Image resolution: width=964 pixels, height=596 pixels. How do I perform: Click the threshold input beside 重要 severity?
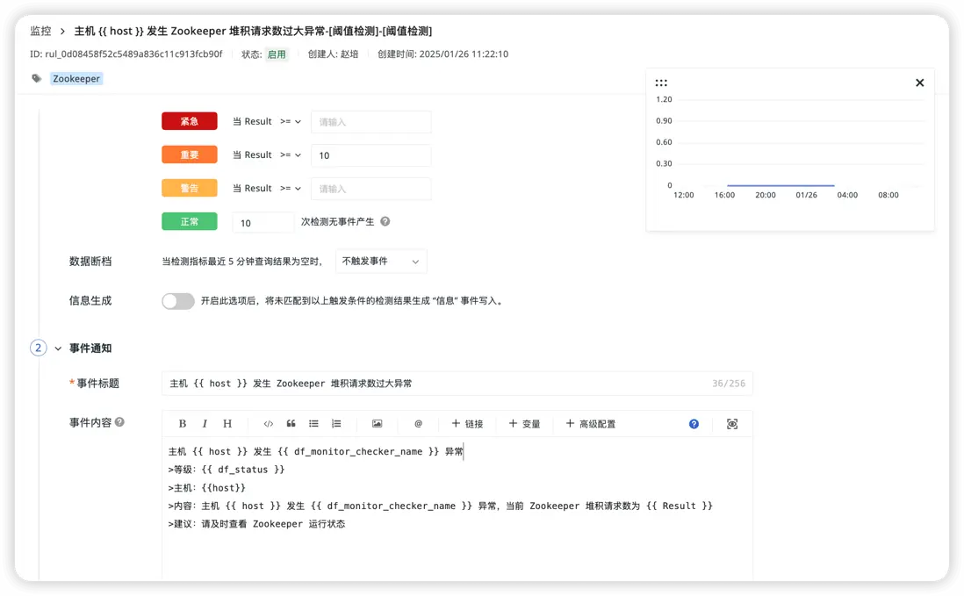(x=370, y=154)
